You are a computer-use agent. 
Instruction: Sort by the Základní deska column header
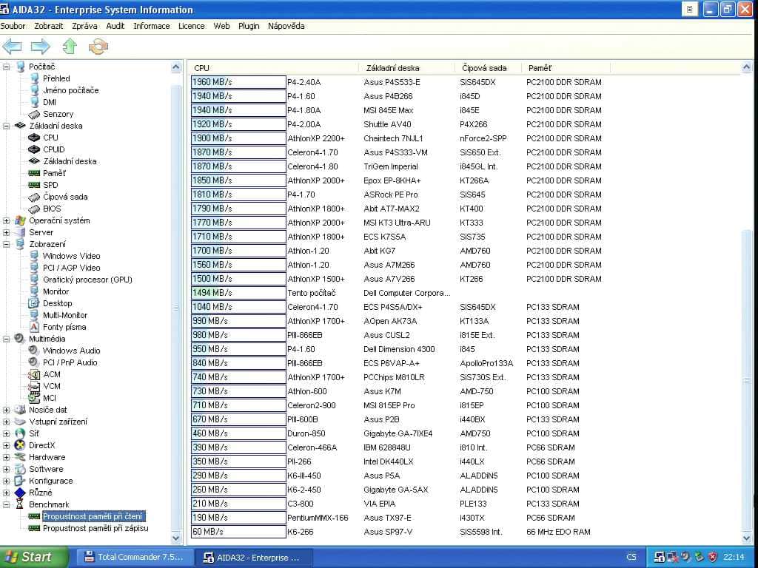407,68
